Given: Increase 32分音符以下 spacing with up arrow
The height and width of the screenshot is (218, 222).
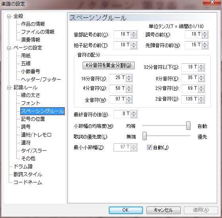Looking at the screenshot, I should (201, 66).
